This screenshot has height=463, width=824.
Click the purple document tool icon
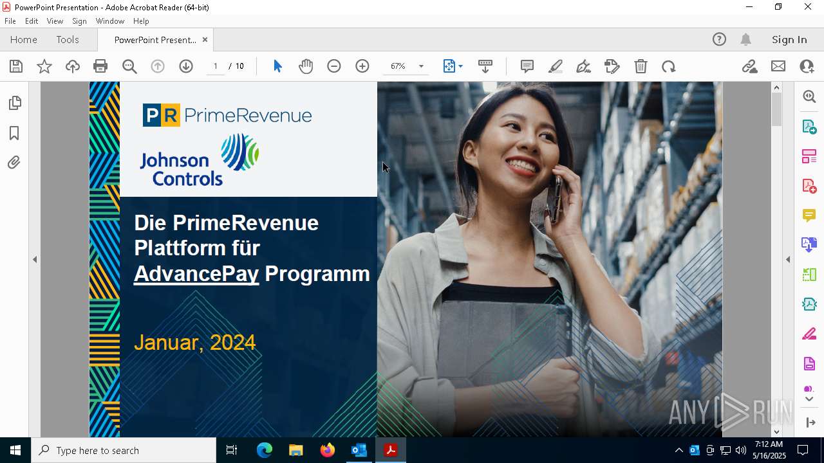point(809,364)
